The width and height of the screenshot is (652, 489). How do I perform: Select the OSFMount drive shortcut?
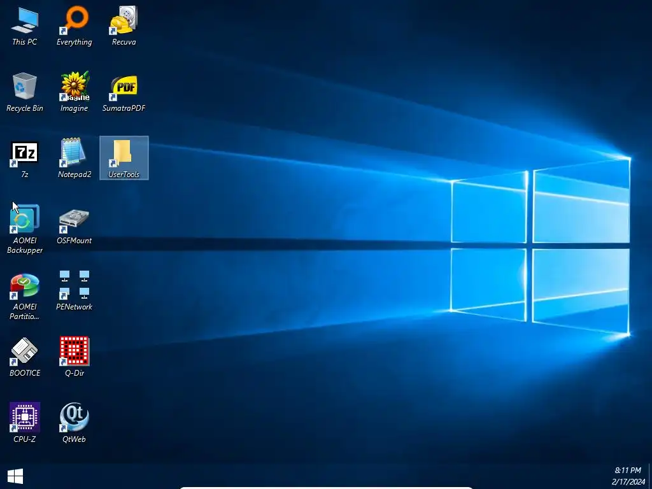74,227
